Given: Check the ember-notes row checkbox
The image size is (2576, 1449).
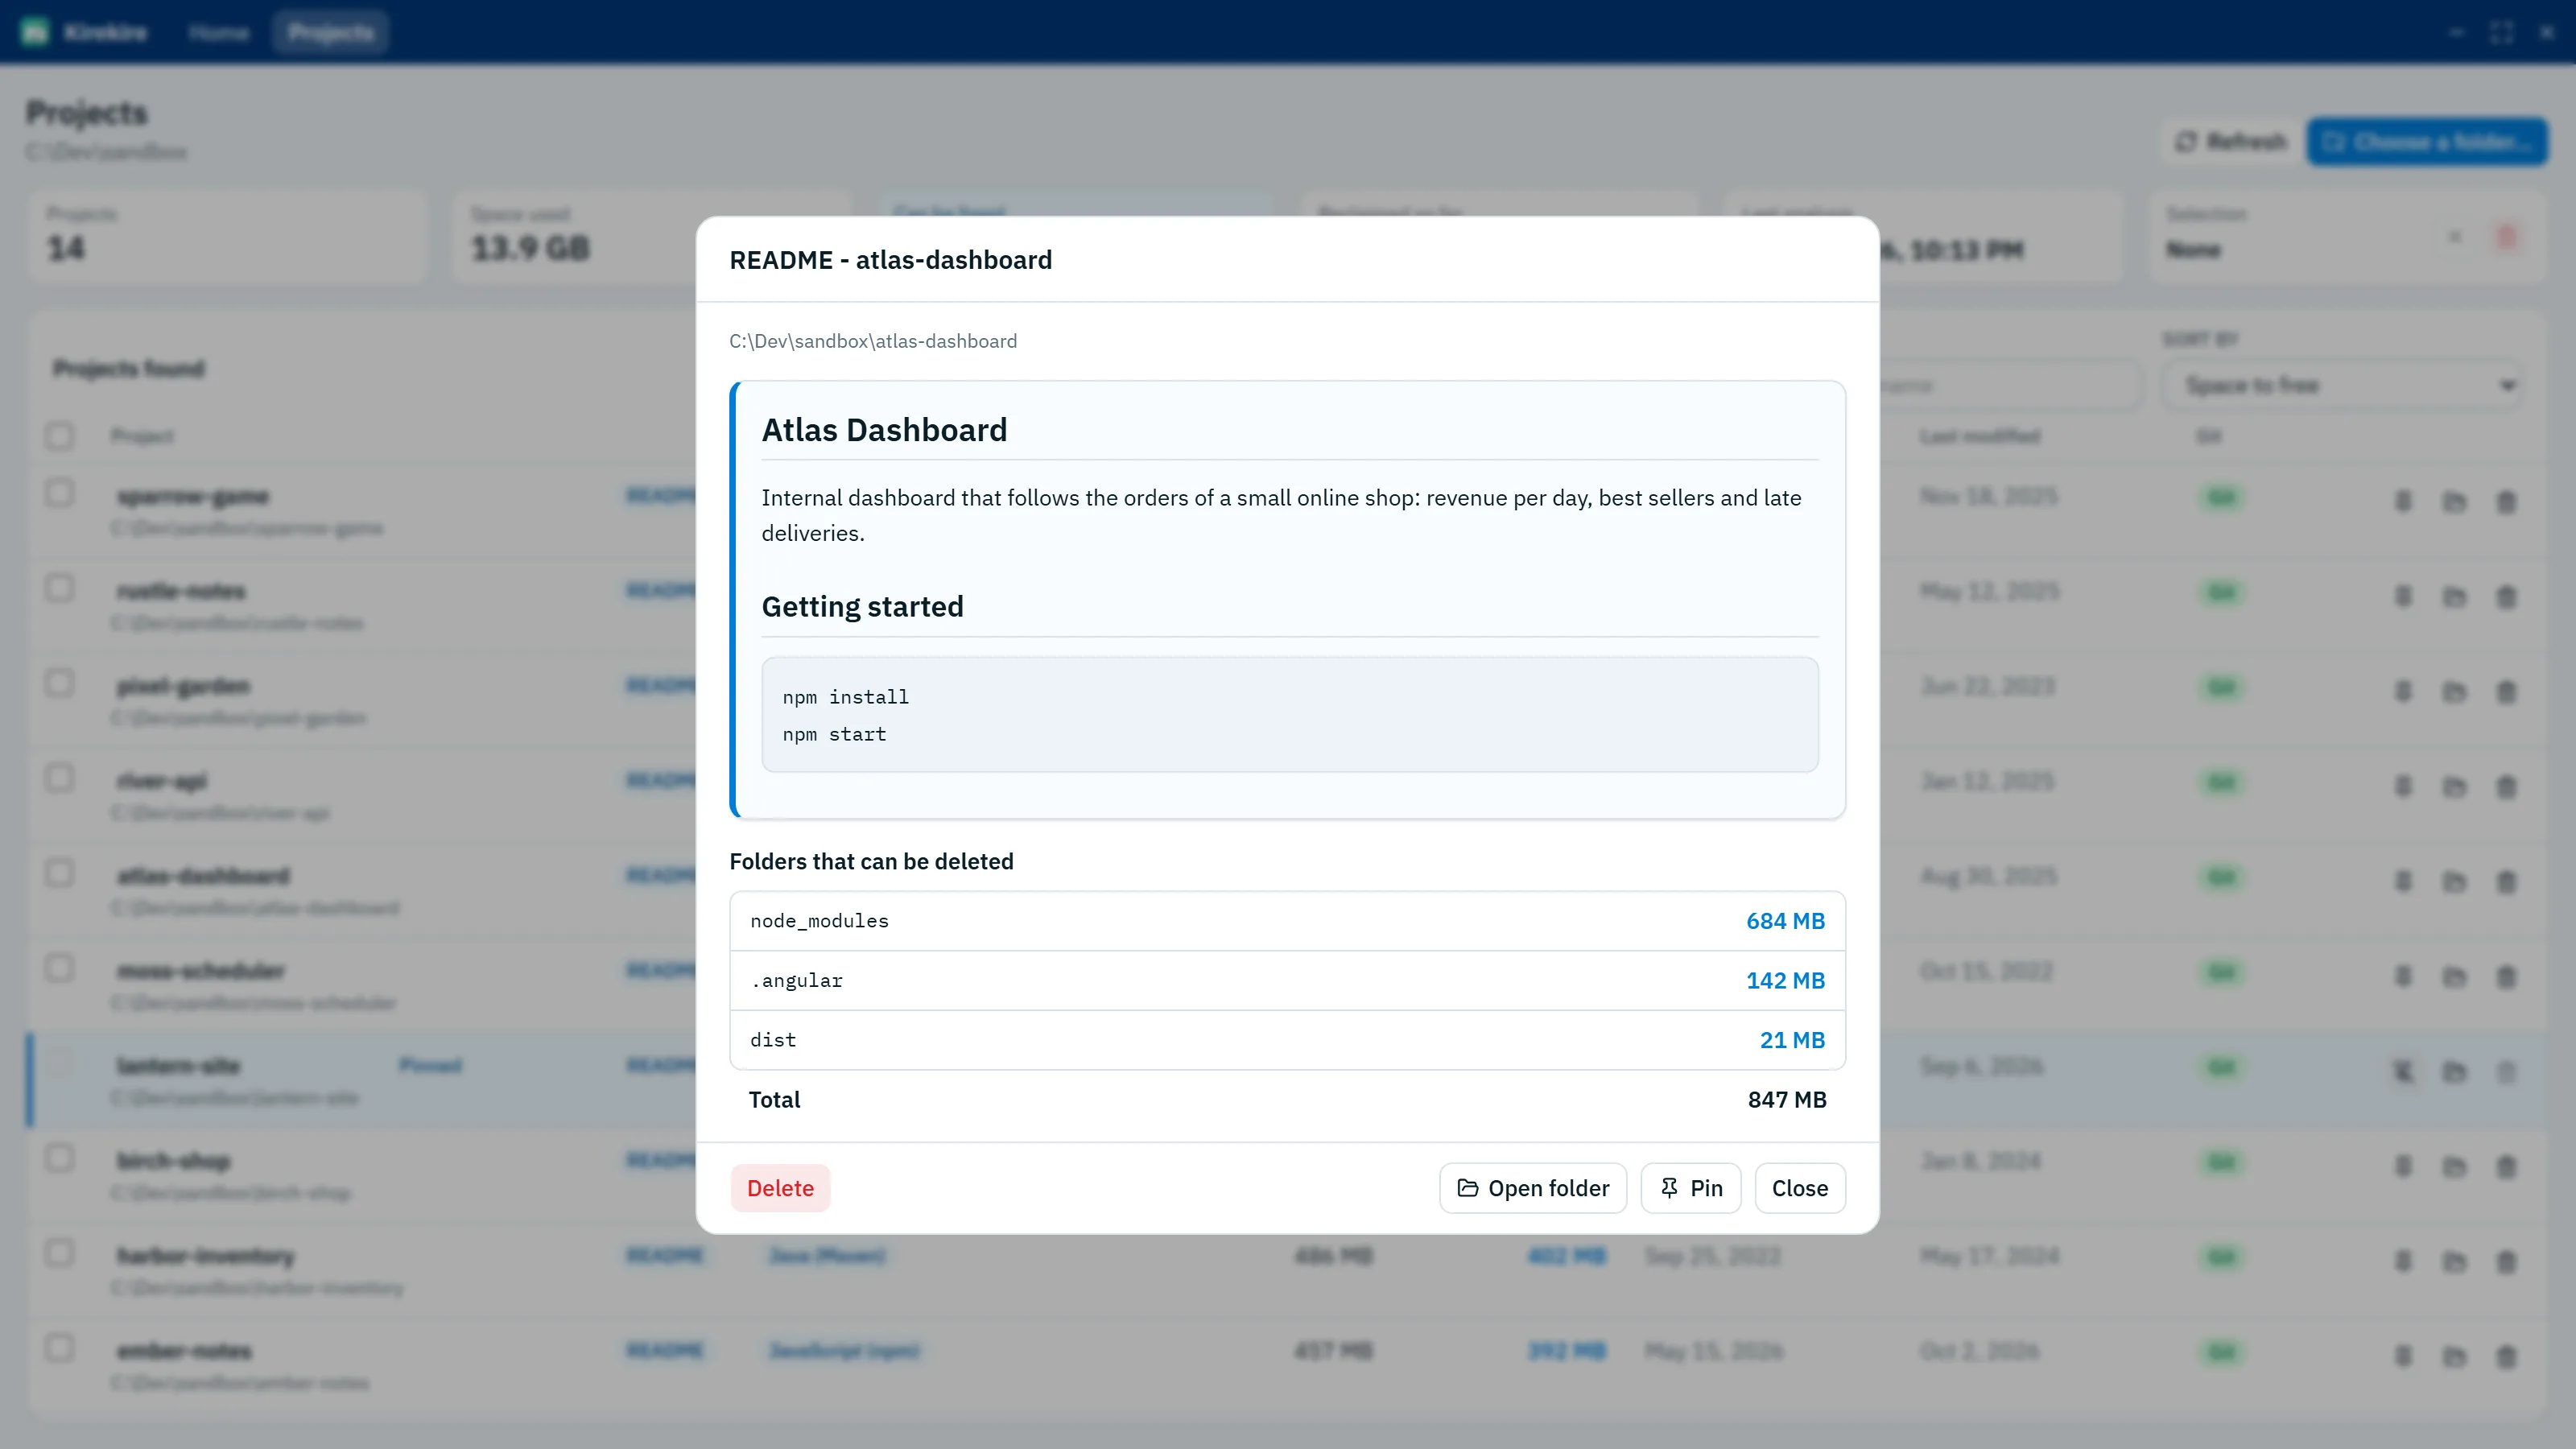Looking at the screenshot, I should click(60, 1348).
